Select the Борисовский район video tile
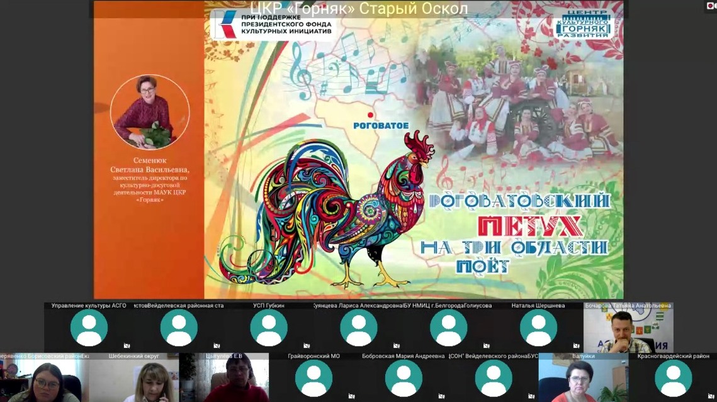The width and height of the screenshot is (717, 402). pos(44,377)
